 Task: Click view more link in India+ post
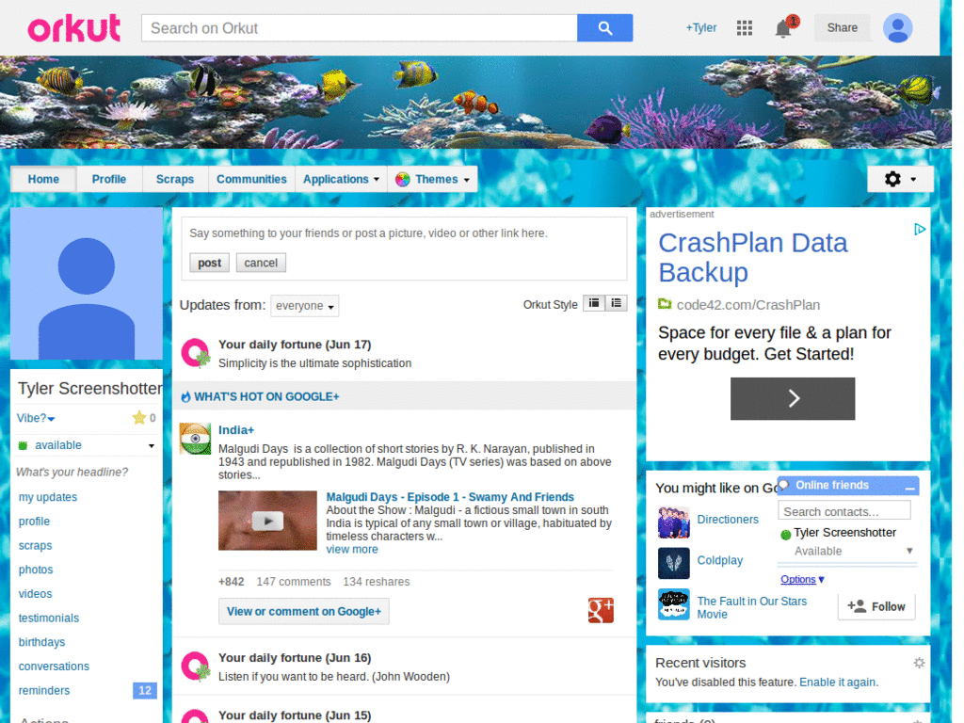pyautogui.click(x=352, y=549)
